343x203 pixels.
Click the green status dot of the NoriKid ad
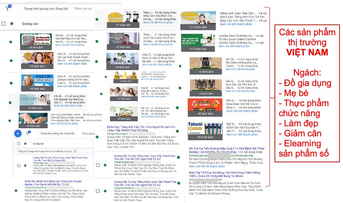point(11,42)
